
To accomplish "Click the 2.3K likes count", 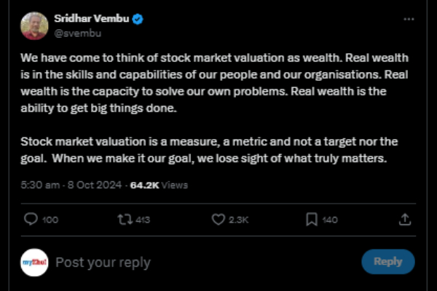I will click(x=239, y=220).
